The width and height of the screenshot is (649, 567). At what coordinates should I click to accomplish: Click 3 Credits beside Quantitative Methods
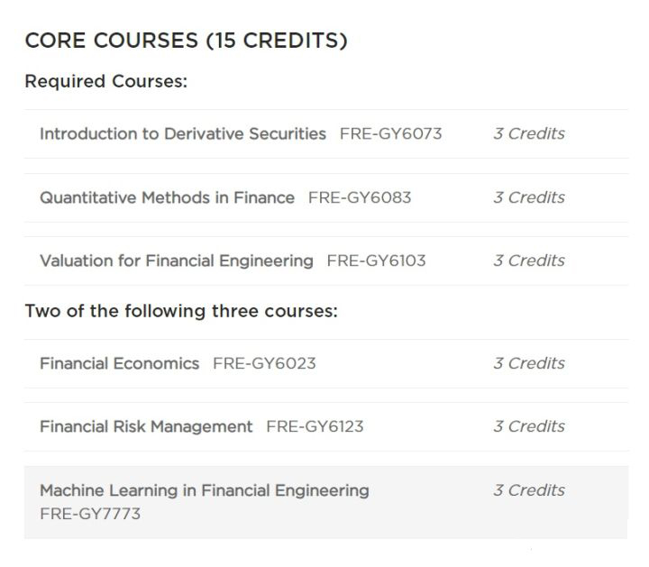click(x=528, y=197)
